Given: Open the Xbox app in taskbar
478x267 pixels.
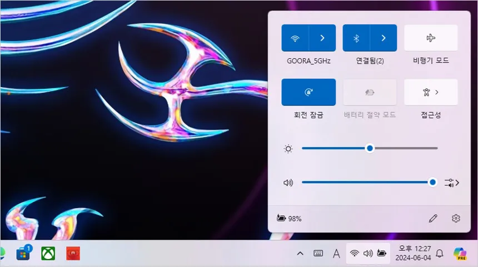Looking at the screenshot, I should [x=48, y=253].
